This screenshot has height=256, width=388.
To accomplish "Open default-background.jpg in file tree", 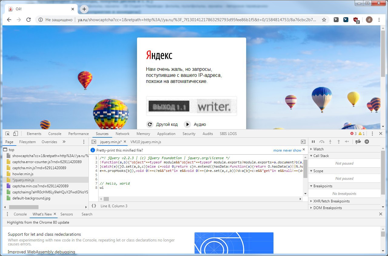I will click(x=31, y=198).
